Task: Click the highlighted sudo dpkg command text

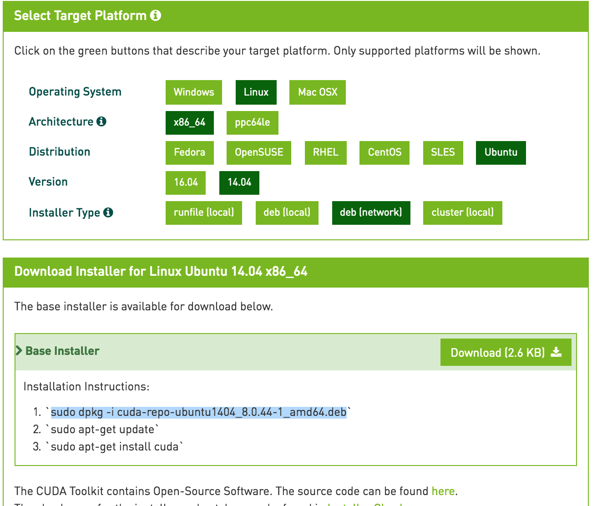Action: (x=198, y=412)
